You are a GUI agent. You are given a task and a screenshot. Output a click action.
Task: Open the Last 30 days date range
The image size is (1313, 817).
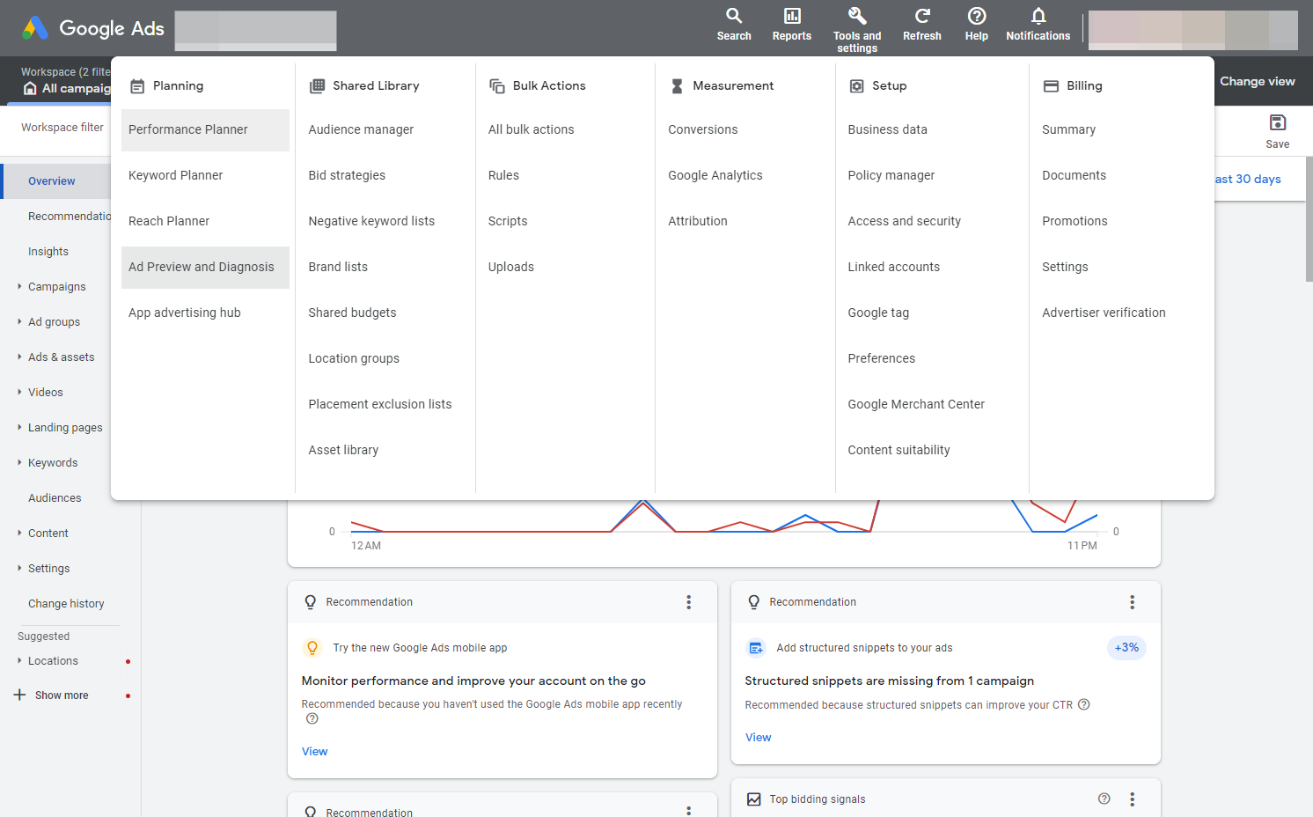1247,179
